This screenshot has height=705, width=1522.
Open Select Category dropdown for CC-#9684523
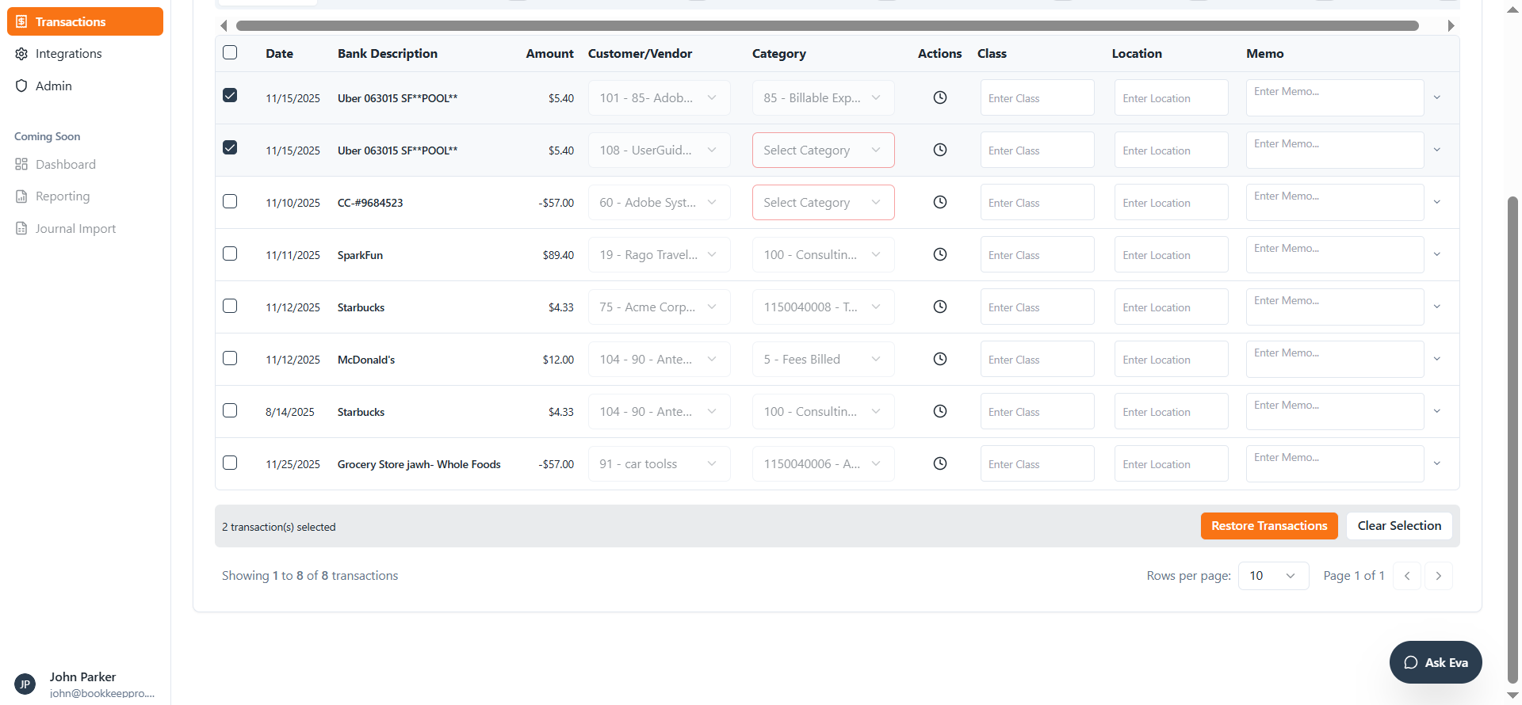tap(823, 202)
